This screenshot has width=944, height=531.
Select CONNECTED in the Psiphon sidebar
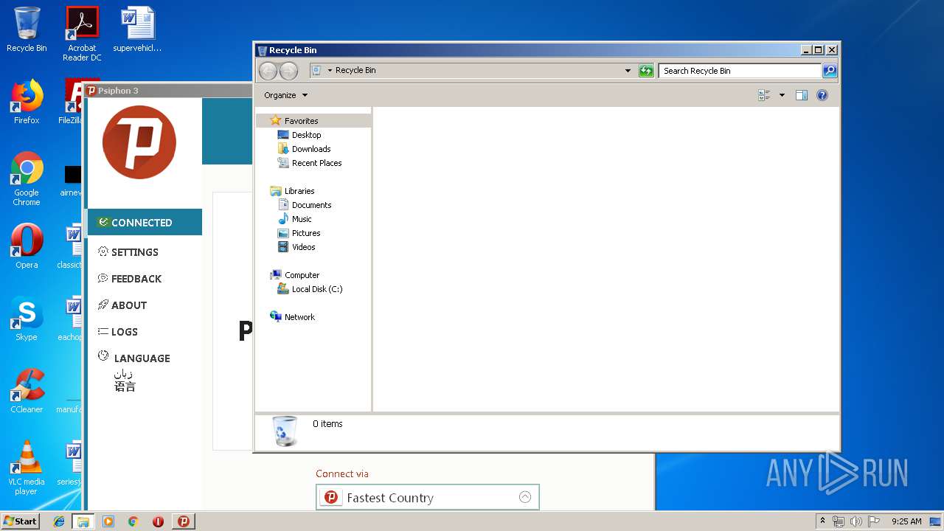pos(145,222)
